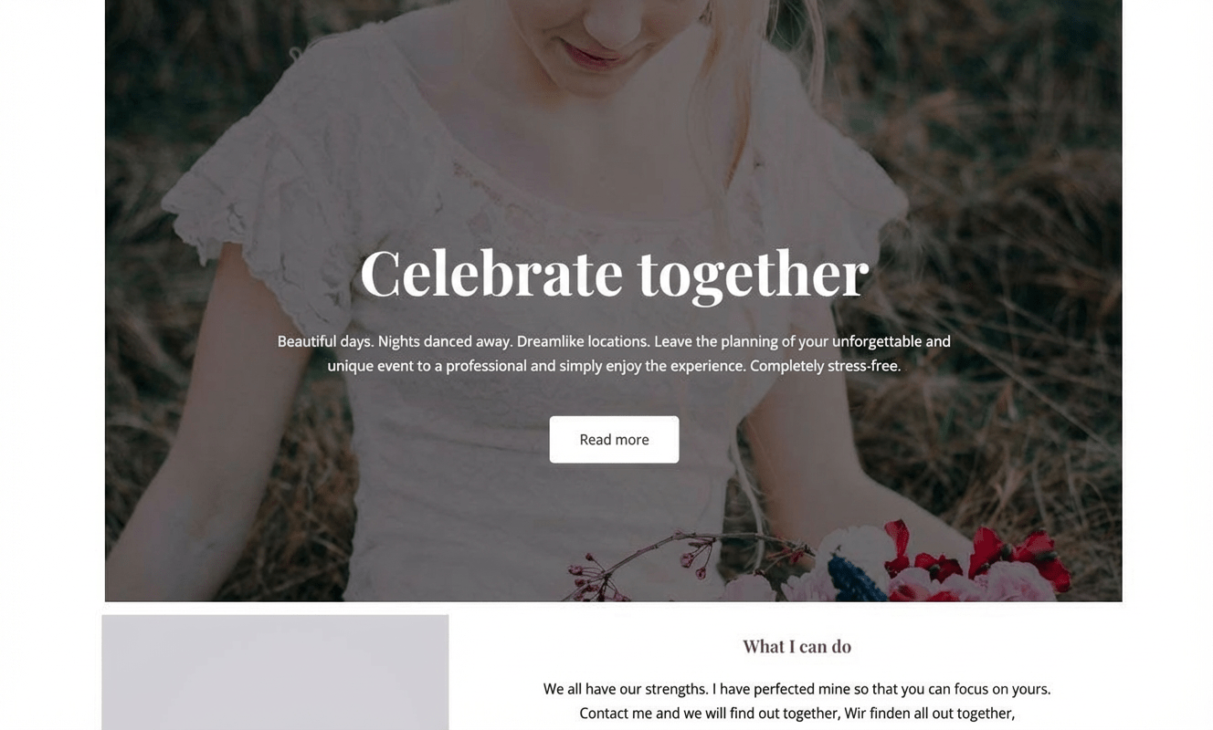
Task: Click the word together in hero heading
Action: tap(754, 275)
